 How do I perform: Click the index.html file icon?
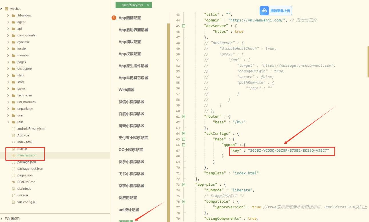coord(13,142)
